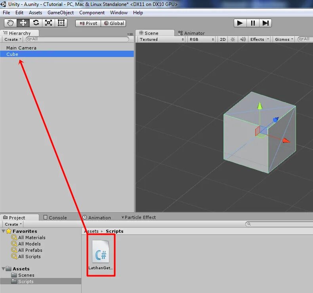Select the Rotate tool
The width and height of the screenshot is (313, 293).
[36, 23]
